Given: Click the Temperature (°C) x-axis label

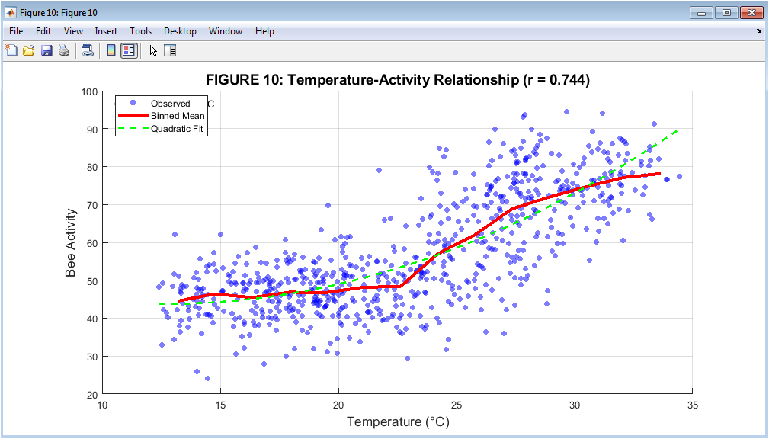Looking at the screenshot, I should click(x=397, y=421).
